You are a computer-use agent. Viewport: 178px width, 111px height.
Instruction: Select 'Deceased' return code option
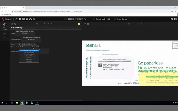tap(29, 60)
